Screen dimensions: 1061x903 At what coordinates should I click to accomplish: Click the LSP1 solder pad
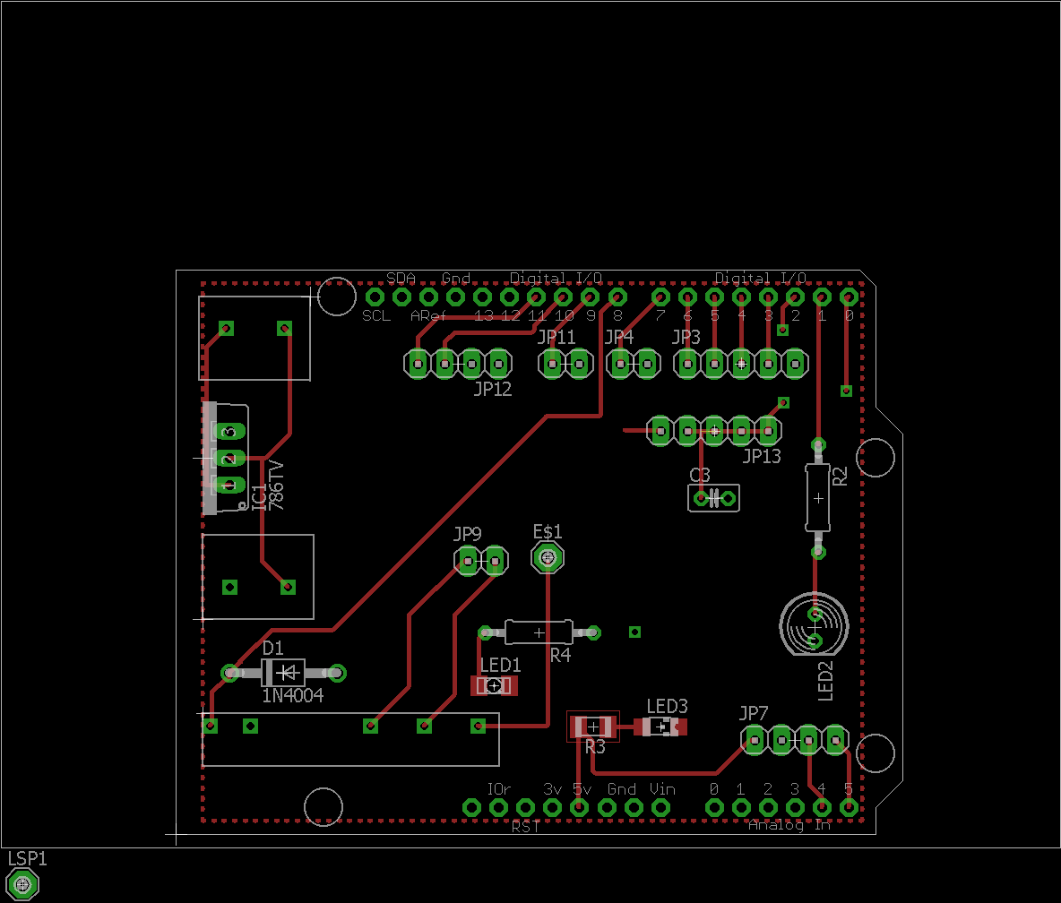click(x=22, y=884)
